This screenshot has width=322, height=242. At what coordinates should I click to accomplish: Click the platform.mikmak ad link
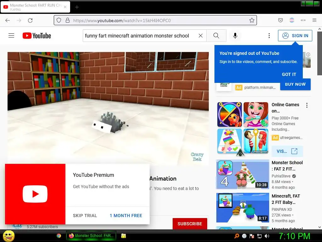(260, 88)
